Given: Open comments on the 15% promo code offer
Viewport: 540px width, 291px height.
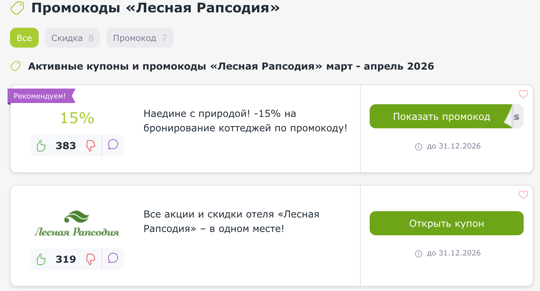Looking at the screenshot, I should click(x=113, y=146).
